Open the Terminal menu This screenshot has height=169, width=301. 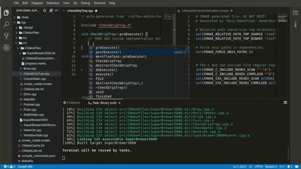click(x=99, y=3)
